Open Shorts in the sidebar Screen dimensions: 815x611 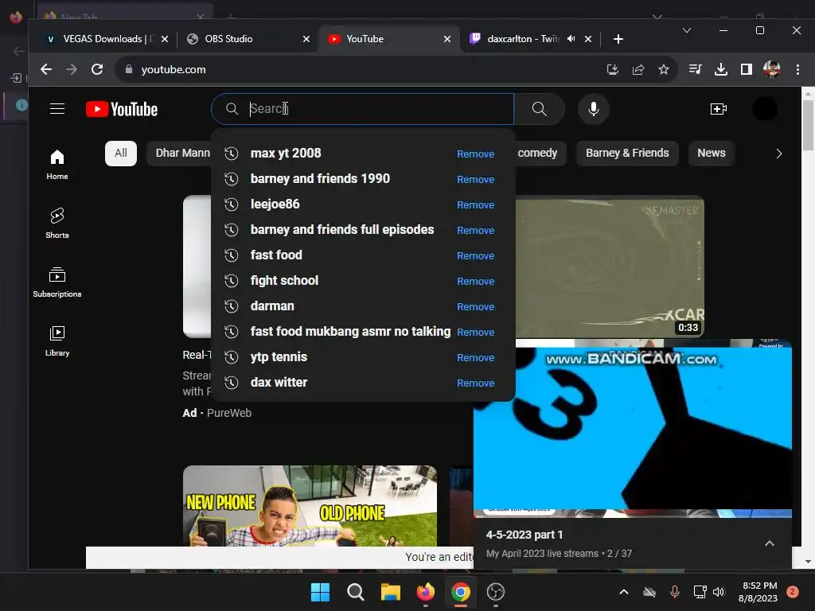pyautogui.click(x=57, y=223)
